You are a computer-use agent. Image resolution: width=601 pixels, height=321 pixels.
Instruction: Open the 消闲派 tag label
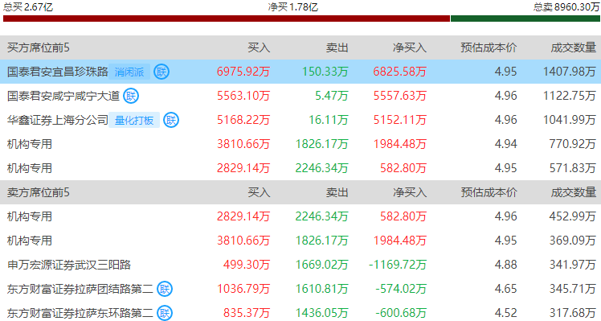[129, 72]
